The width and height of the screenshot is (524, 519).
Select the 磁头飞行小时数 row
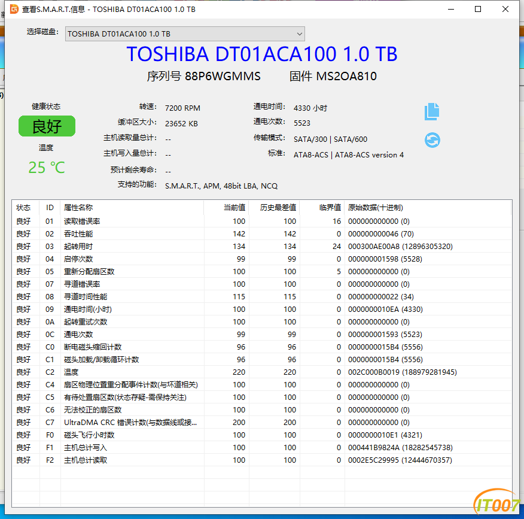click(x=261, y=435)
